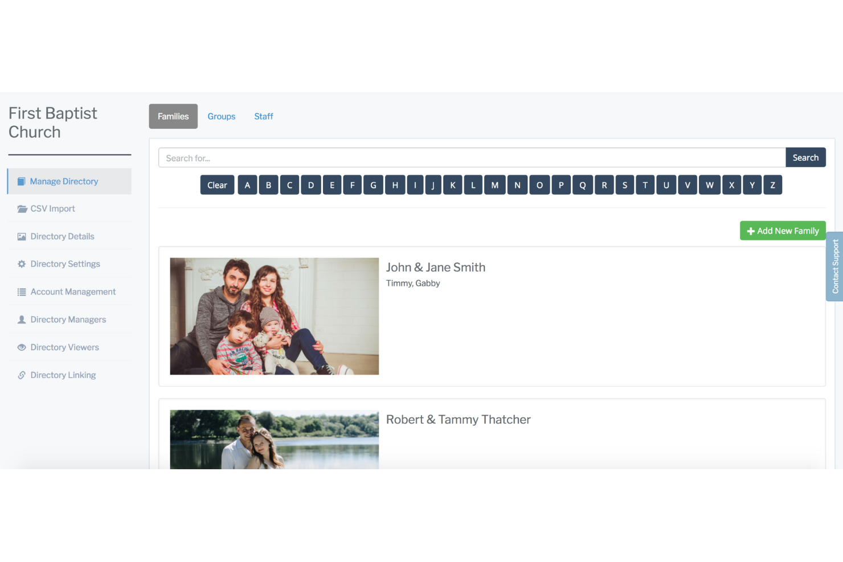Open CSV Import page
The image size is (843, 562).
[69, 208]
